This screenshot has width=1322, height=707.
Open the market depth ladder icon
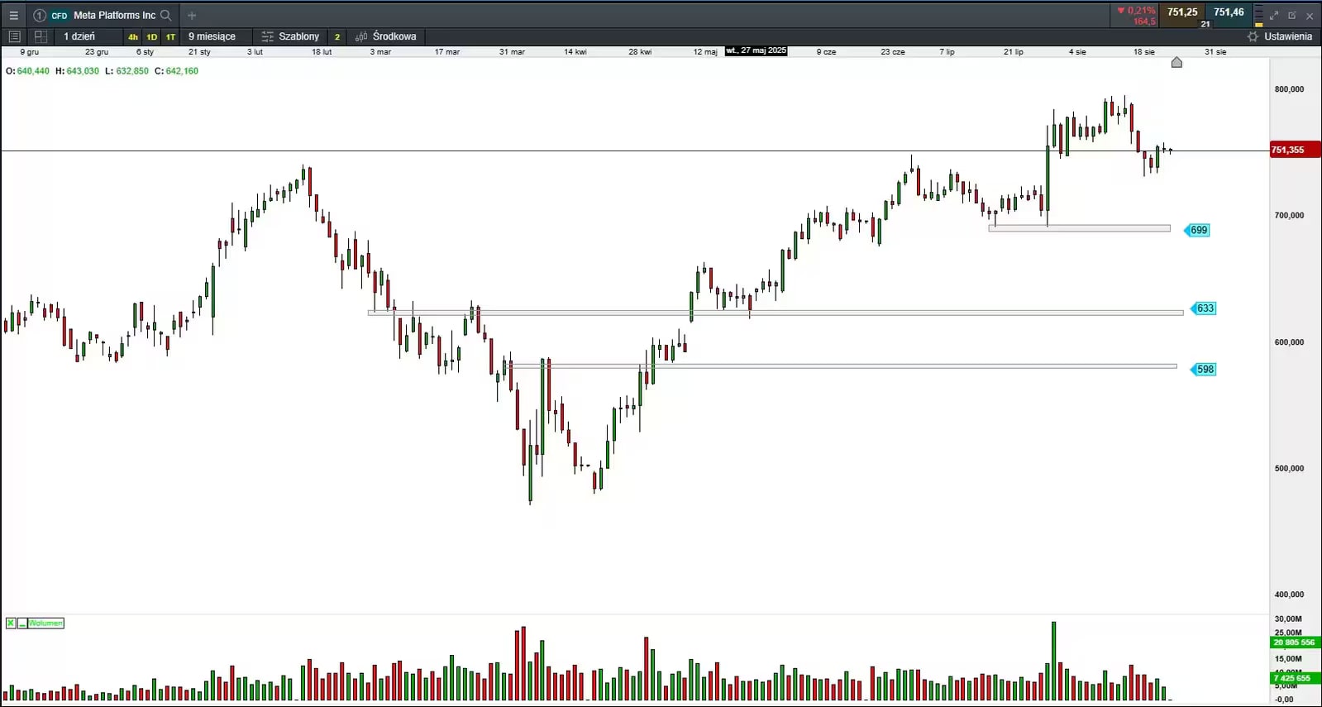point(1258,15)
